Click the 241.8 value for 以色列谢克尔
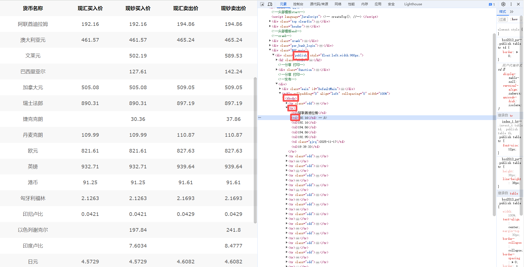The image size is (525, 267). 233,230
